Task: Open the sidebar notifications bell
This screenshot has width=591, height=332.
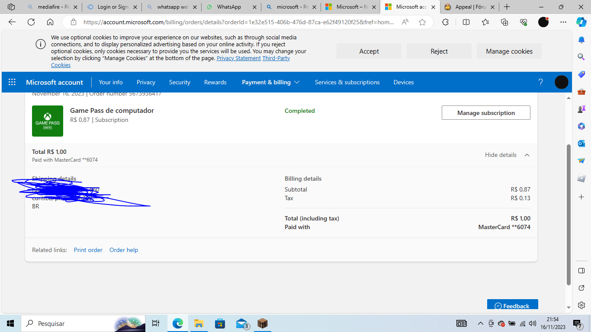Action: point(581,40)
